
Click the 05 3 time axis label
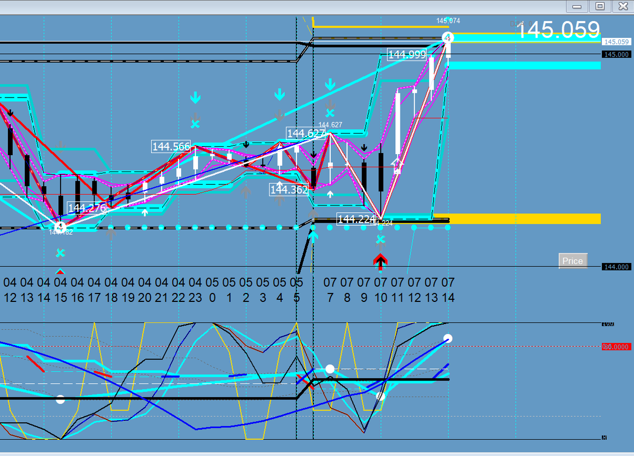coord(263,290)
